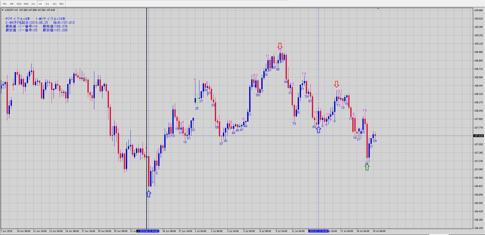Select the '最安値 バー番号=25' text line
485x235 pixels.
(x=21, y=30)
